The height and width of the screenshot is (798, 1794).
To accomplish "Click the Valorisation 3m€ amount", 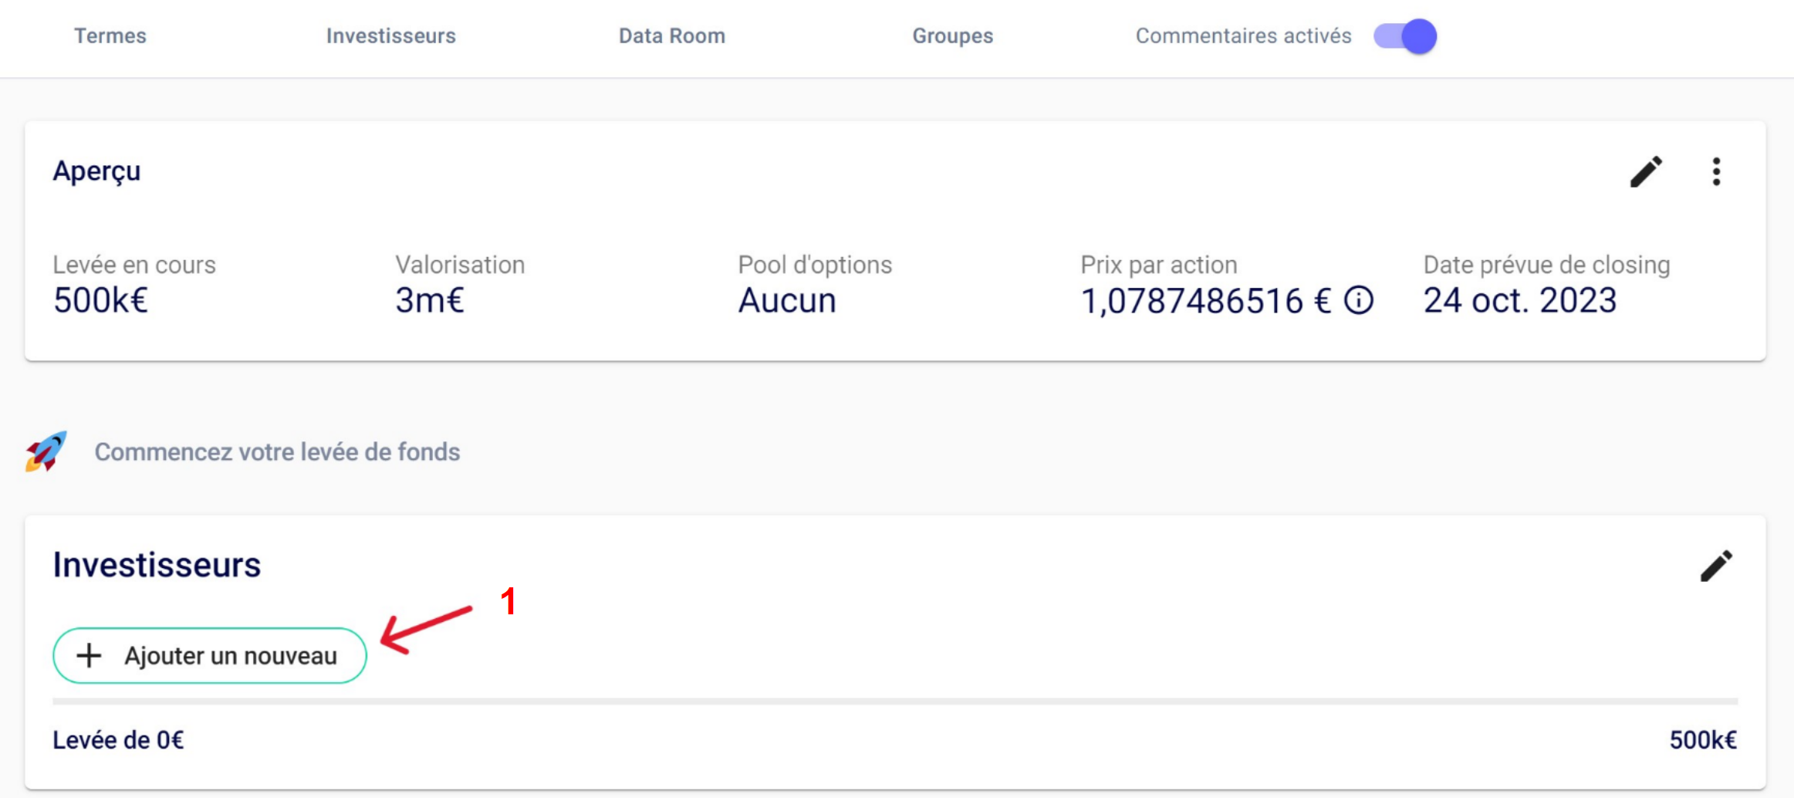I will coord(430,300).
